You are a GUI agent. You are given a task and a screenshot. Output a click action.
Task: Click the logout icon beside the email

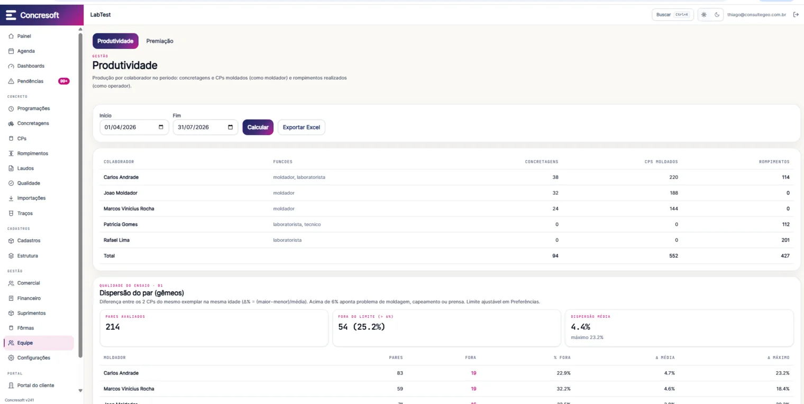pos(796,15)
